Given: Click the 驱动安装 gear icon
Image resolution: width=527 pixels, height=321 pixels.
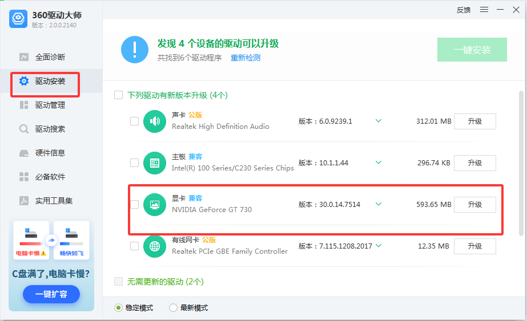Looking at the screenshot, I should pos(23,81).
